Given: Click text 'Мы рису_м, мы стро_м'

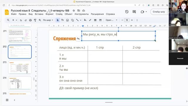Looking at the screenshot, I should click(100, 34).
